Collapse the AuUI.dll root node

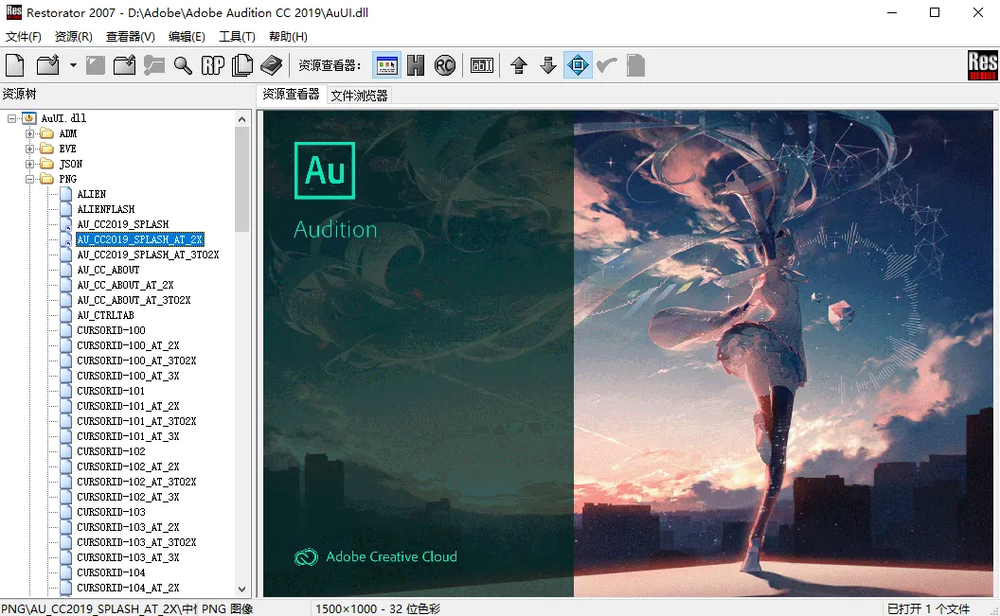tap(11, 118)
